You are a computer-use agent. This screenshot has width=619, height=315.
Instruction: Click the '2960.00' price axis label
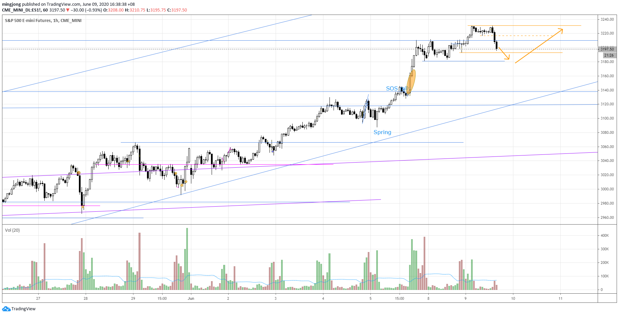607,218
